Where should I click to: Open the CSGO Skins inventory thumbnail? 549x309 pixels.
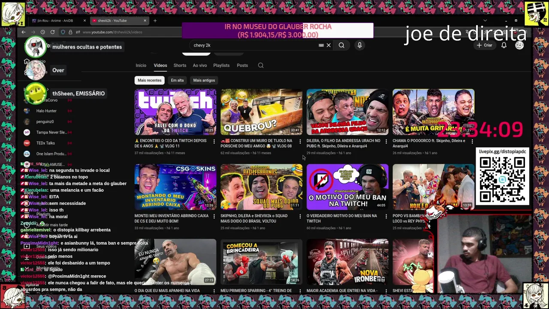click(175, 187)
